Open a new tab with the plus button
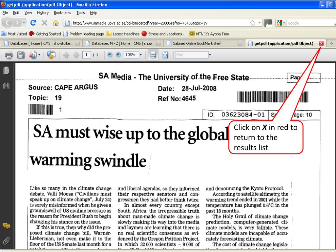Image resolution: width=336 pixels, height=252 pixels. pyautogui.click(x=331, y=43)
